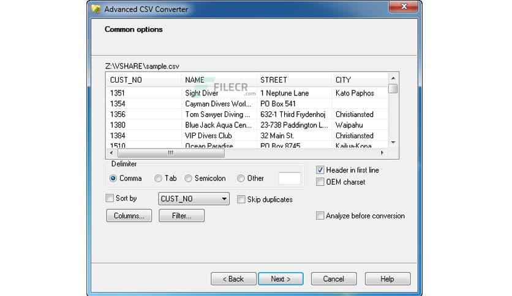Image resolution: width=512 pixels, height=296 pixels.
Task: Uncheck Header in first line
Action: pyautogui.click(x=320, y=170)
